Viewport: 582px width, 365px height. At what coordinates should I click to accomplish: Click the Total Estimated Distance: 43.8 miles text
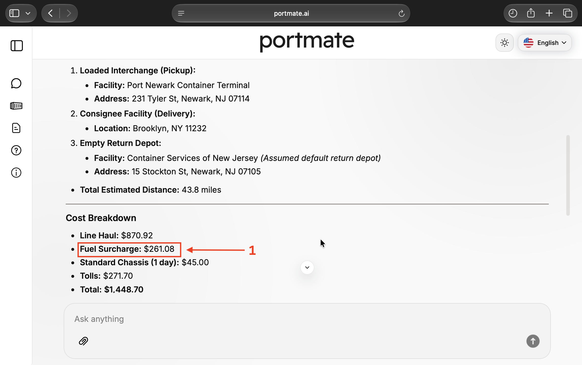click(x=150, y=190)
